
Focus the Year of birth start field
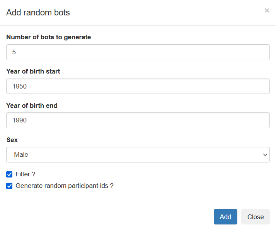click(138, 86)
